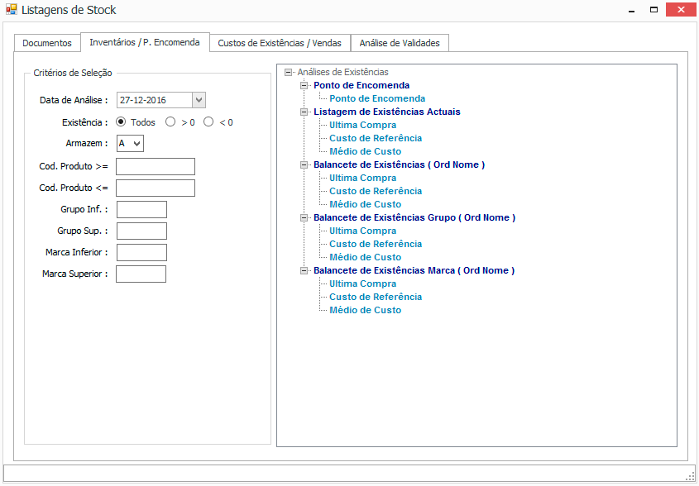699x486 pixels.
Task: Collapse the Ponto de Encomenda group
Action: pos(304,85)
